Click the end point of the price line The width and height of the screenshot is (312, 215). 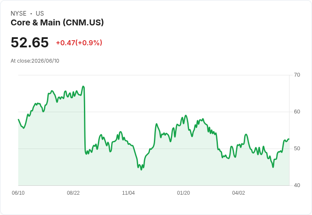coord(289,139)
